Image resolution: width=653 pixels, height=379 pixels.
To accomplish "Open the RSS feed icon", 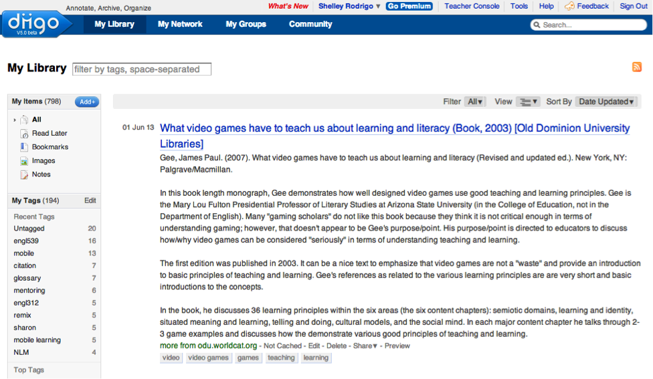I will [637, 67].
